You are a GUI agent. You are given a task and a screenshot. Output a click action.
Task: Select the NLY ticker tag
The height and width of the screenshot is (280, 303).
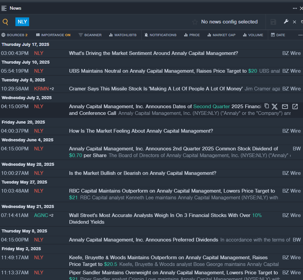pyautogui.click(x=22, y=22)
